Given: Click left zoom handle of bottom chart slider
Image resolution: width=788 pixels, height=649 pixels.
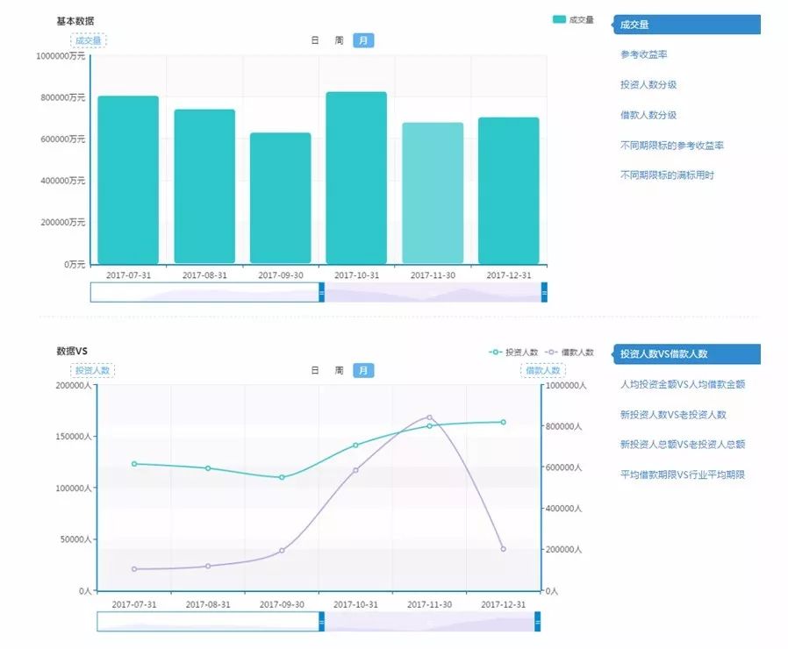Looking at the screenshot, I should click(x=322, y=622).
